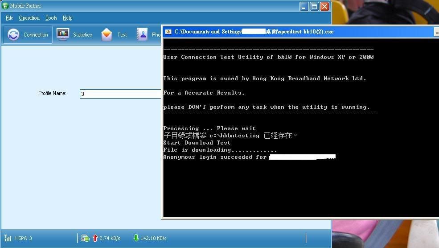The height and width of the screenshot is (248, 439).
Task: Click the 'c:\hkbntesting' directory message line
Action: [230, 136]
